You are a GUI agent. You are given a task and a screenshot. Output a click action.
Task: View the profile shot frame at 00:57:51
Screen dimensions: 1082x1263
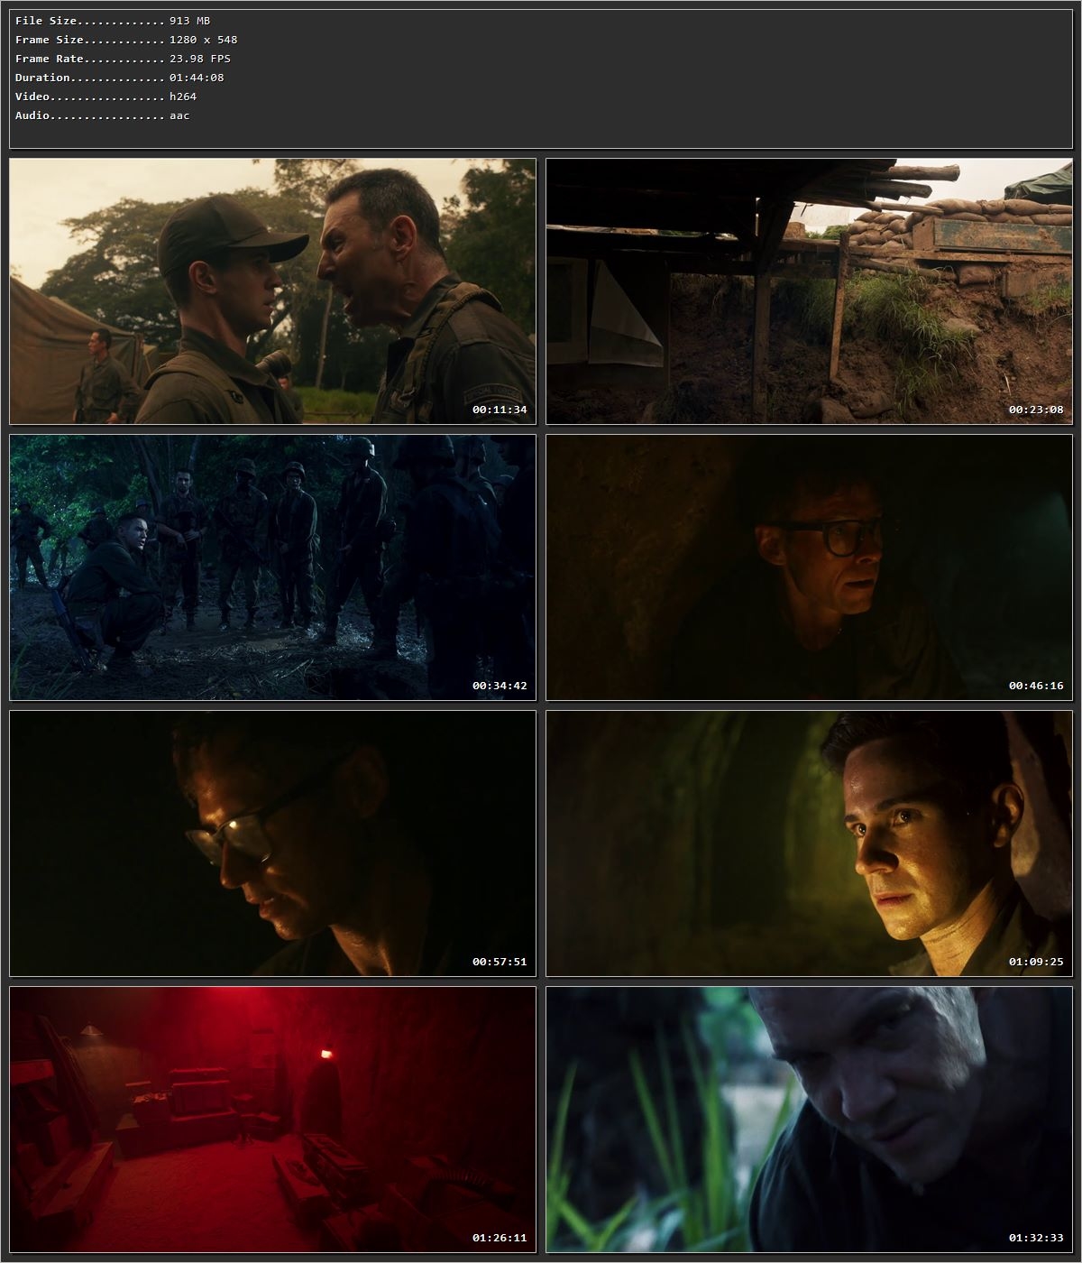270,844
